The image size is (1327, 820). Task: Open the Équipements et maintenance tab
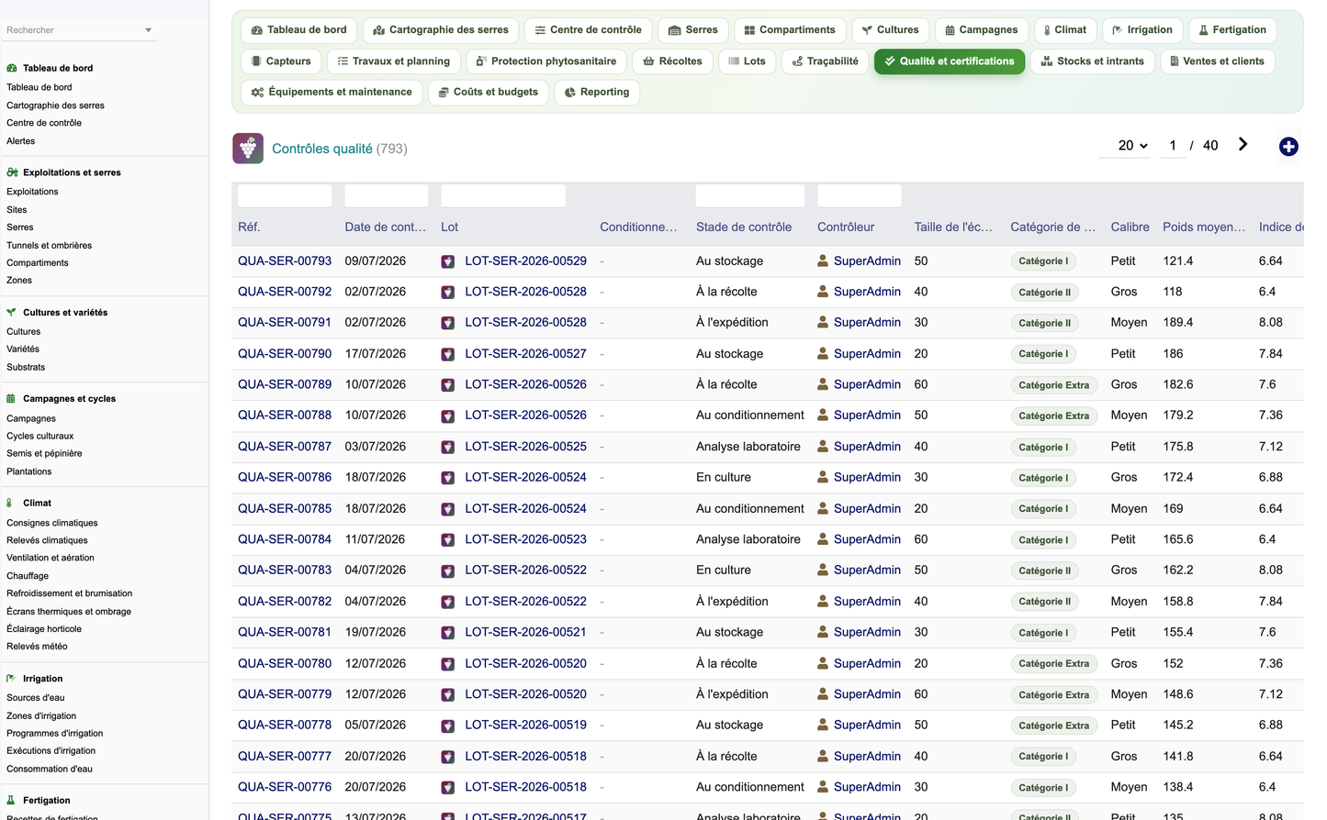(x=332, y=93)
